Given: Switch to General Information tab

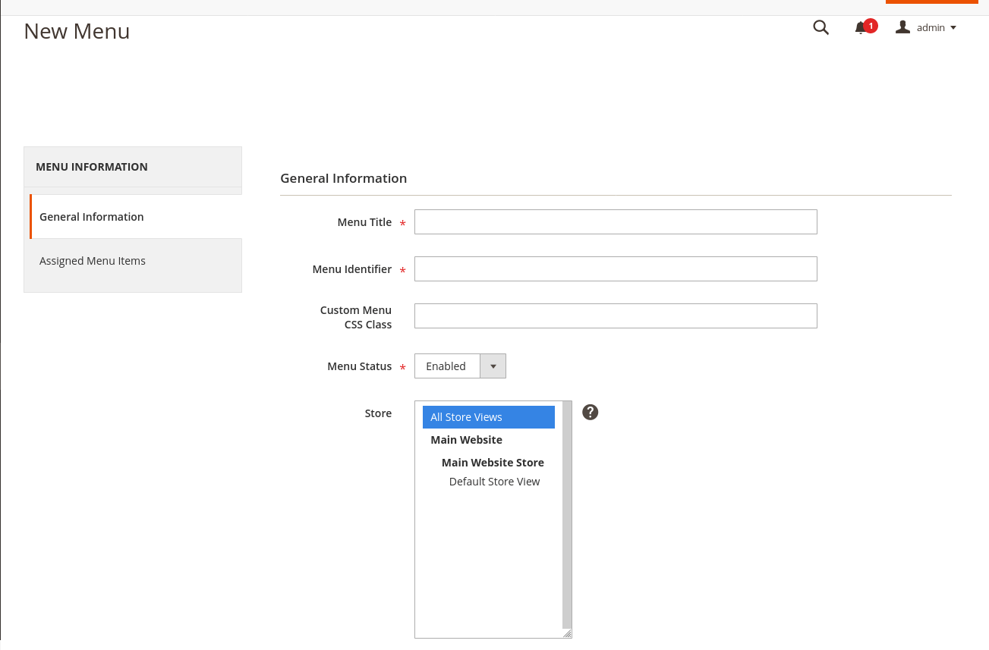Looking at the screenshot, I should pos(136,217).
